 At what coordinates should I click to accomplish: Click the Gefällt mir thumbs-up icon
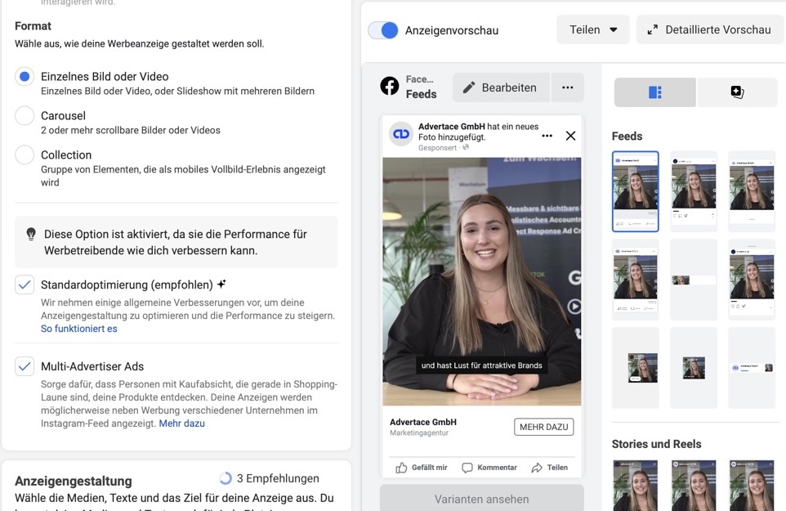click(x=401, y=468)
